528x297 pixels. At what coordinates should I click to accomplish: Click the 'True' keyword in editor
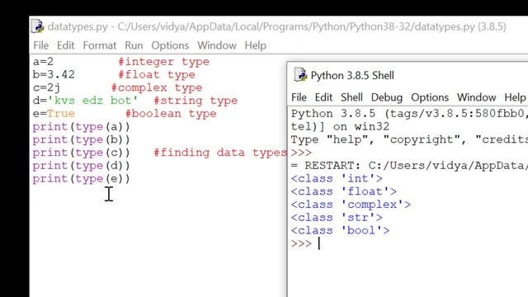click(60, 114)
